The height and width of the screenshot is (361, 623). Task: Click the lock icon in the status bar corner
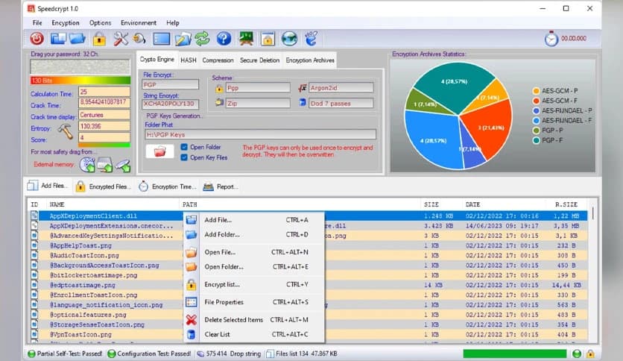590,354
